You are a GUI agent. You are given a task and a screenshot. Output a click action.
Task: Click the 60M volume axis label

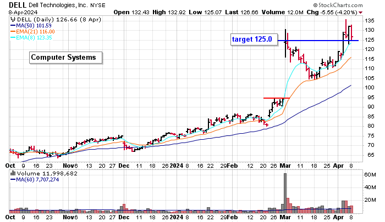[x=370, y=175]
